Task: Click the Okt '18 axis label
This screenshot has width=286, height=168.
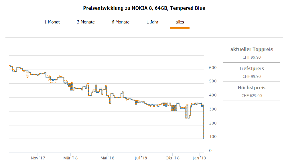Action: 172,158
